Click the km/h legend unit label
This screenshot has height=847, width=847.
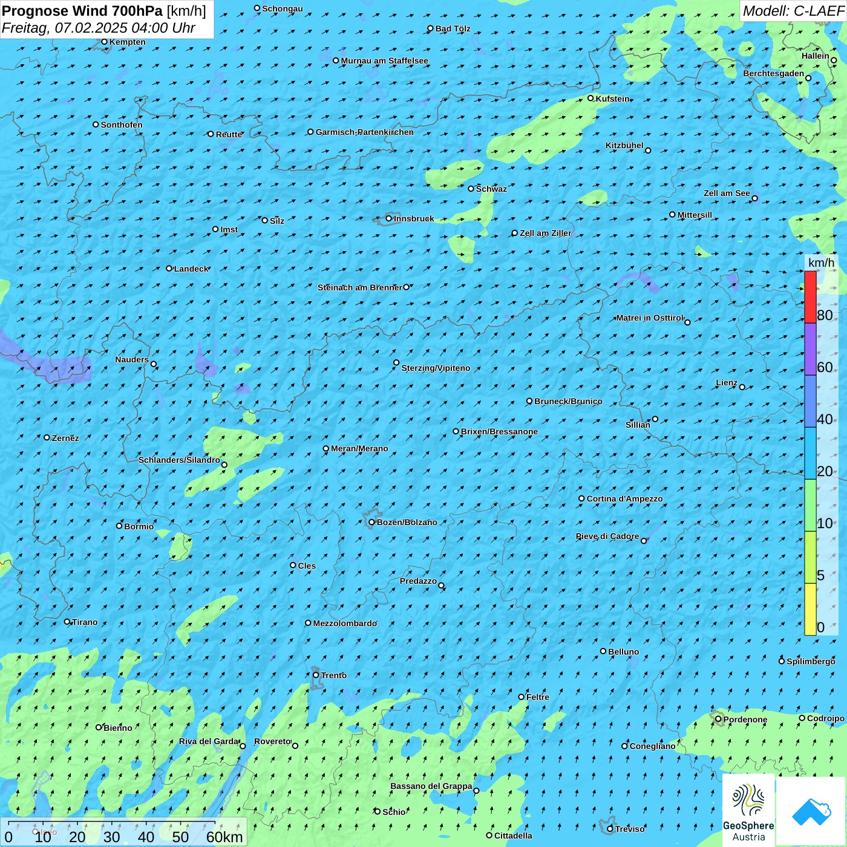pos(821,263)
